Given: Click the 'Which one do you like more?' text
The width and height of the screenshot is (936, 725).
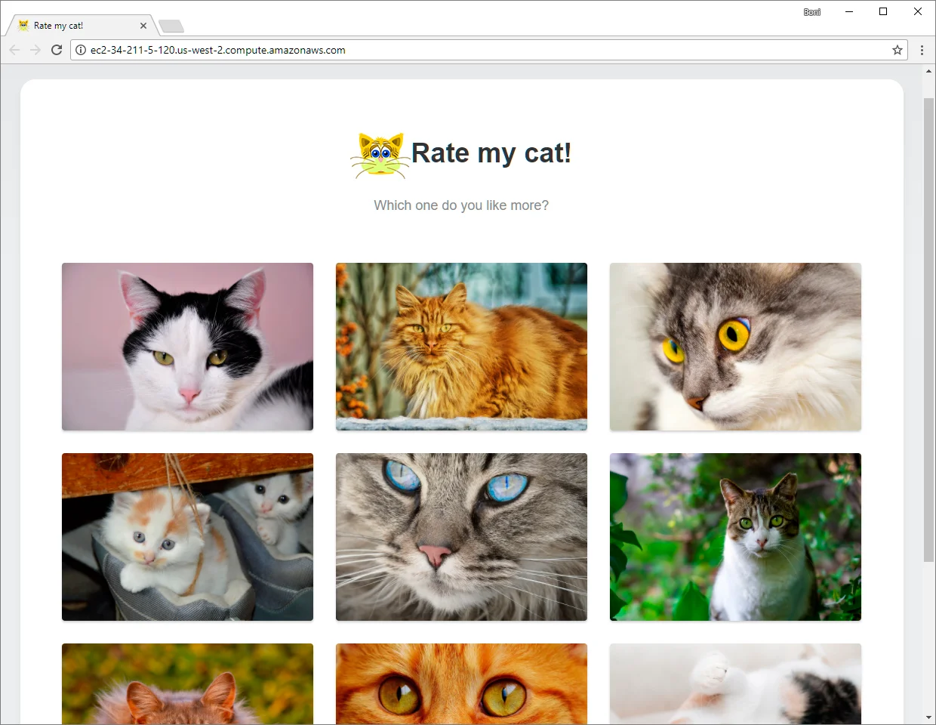Looking at the screenshot, I should pyautogui.click(x=461, y=205).
